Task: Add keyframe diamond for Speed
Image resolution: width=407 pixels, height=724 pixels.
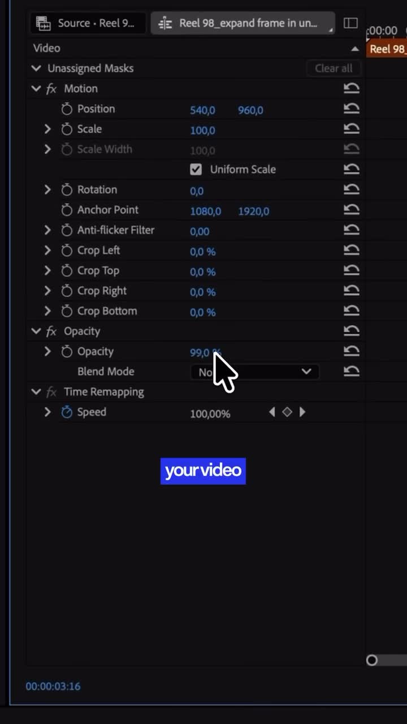Action: click(287, 412)
